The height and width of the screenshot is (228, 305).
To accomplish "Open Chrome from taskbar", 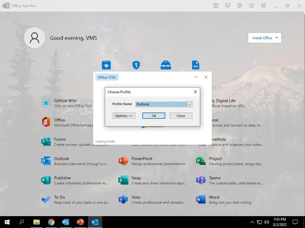I will (51, 222).
